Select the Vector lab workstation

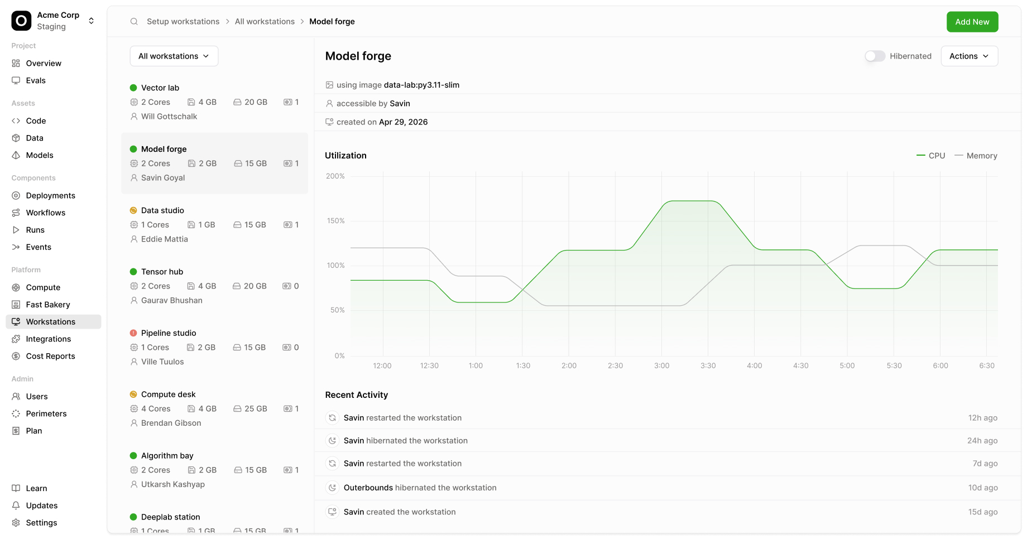coord(214,102)
